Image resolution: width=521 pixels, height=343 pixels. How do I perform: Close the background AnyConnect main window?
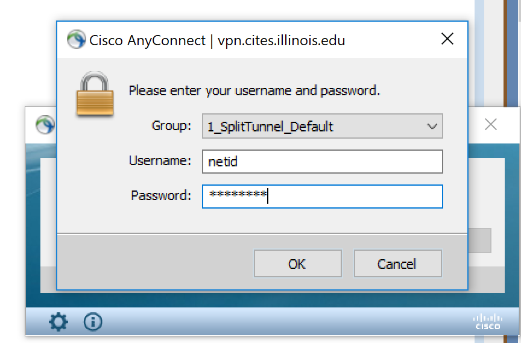490,125
